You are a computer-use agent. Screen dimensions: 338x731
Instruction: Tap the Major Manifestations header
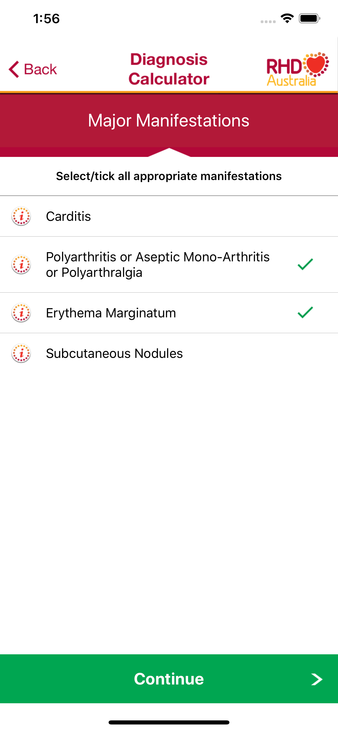(169, 120)
